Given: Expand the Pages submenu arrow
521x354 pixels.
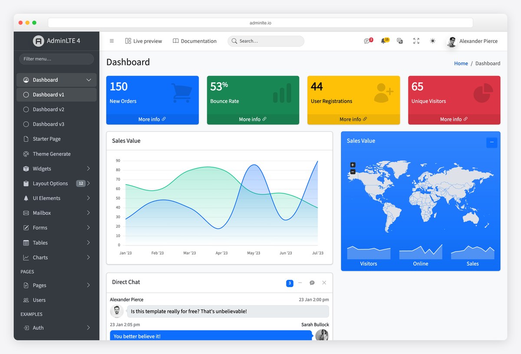Looking at the screenshot, I should coord(89,285).
